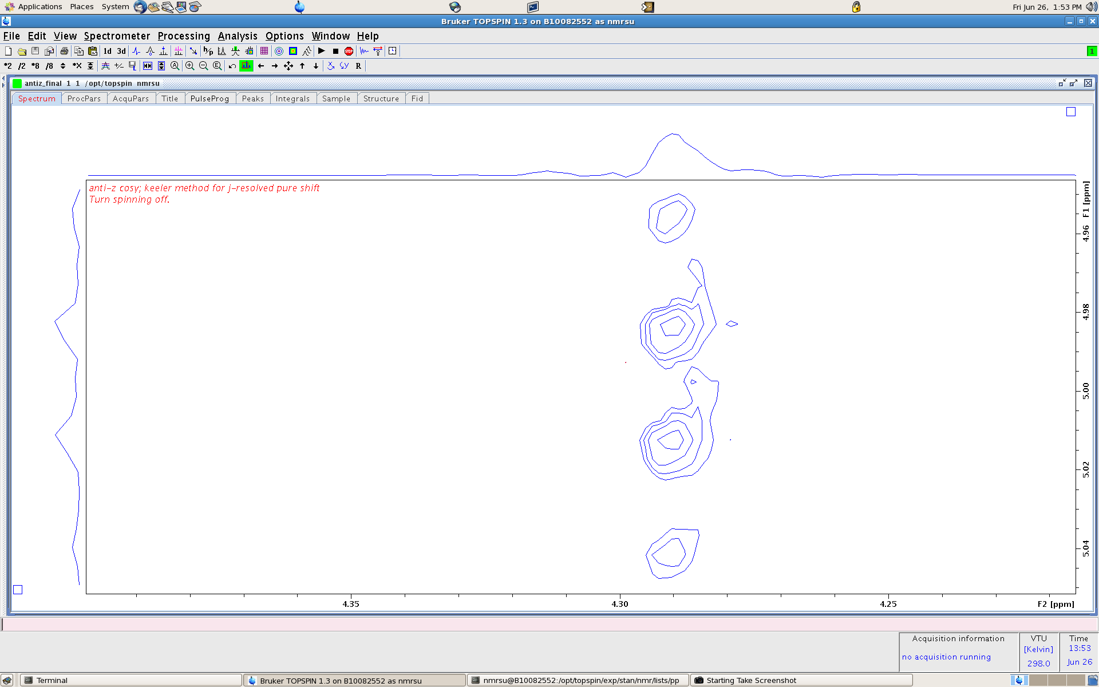Viewport: 1099px width, 687px height.
Task: Halt acquisition with the black stop square
Action: (x=335, y=51)
